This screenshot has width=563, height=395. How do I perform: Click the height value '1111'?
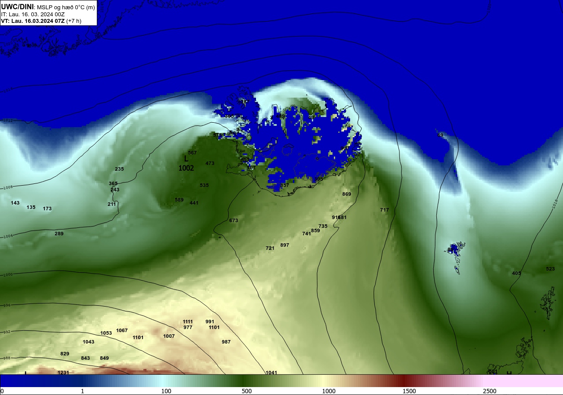coord(188,322)
